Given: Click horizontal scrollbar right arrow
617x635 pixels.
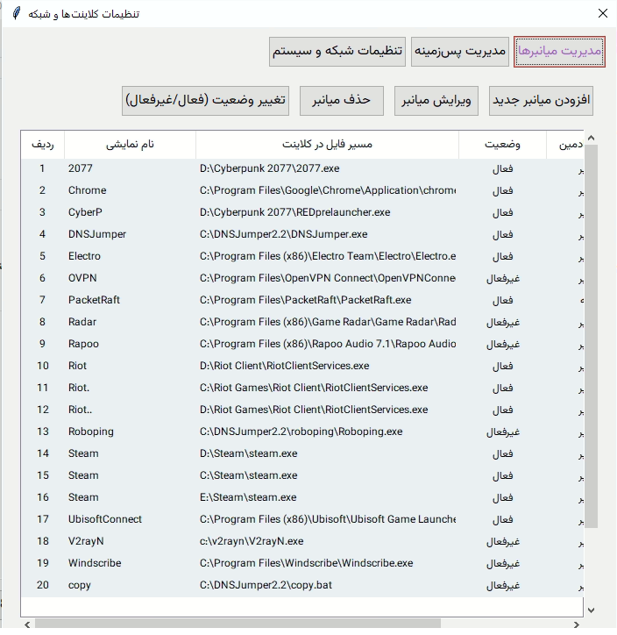Looking at the screenshot, I should (577, 624).
